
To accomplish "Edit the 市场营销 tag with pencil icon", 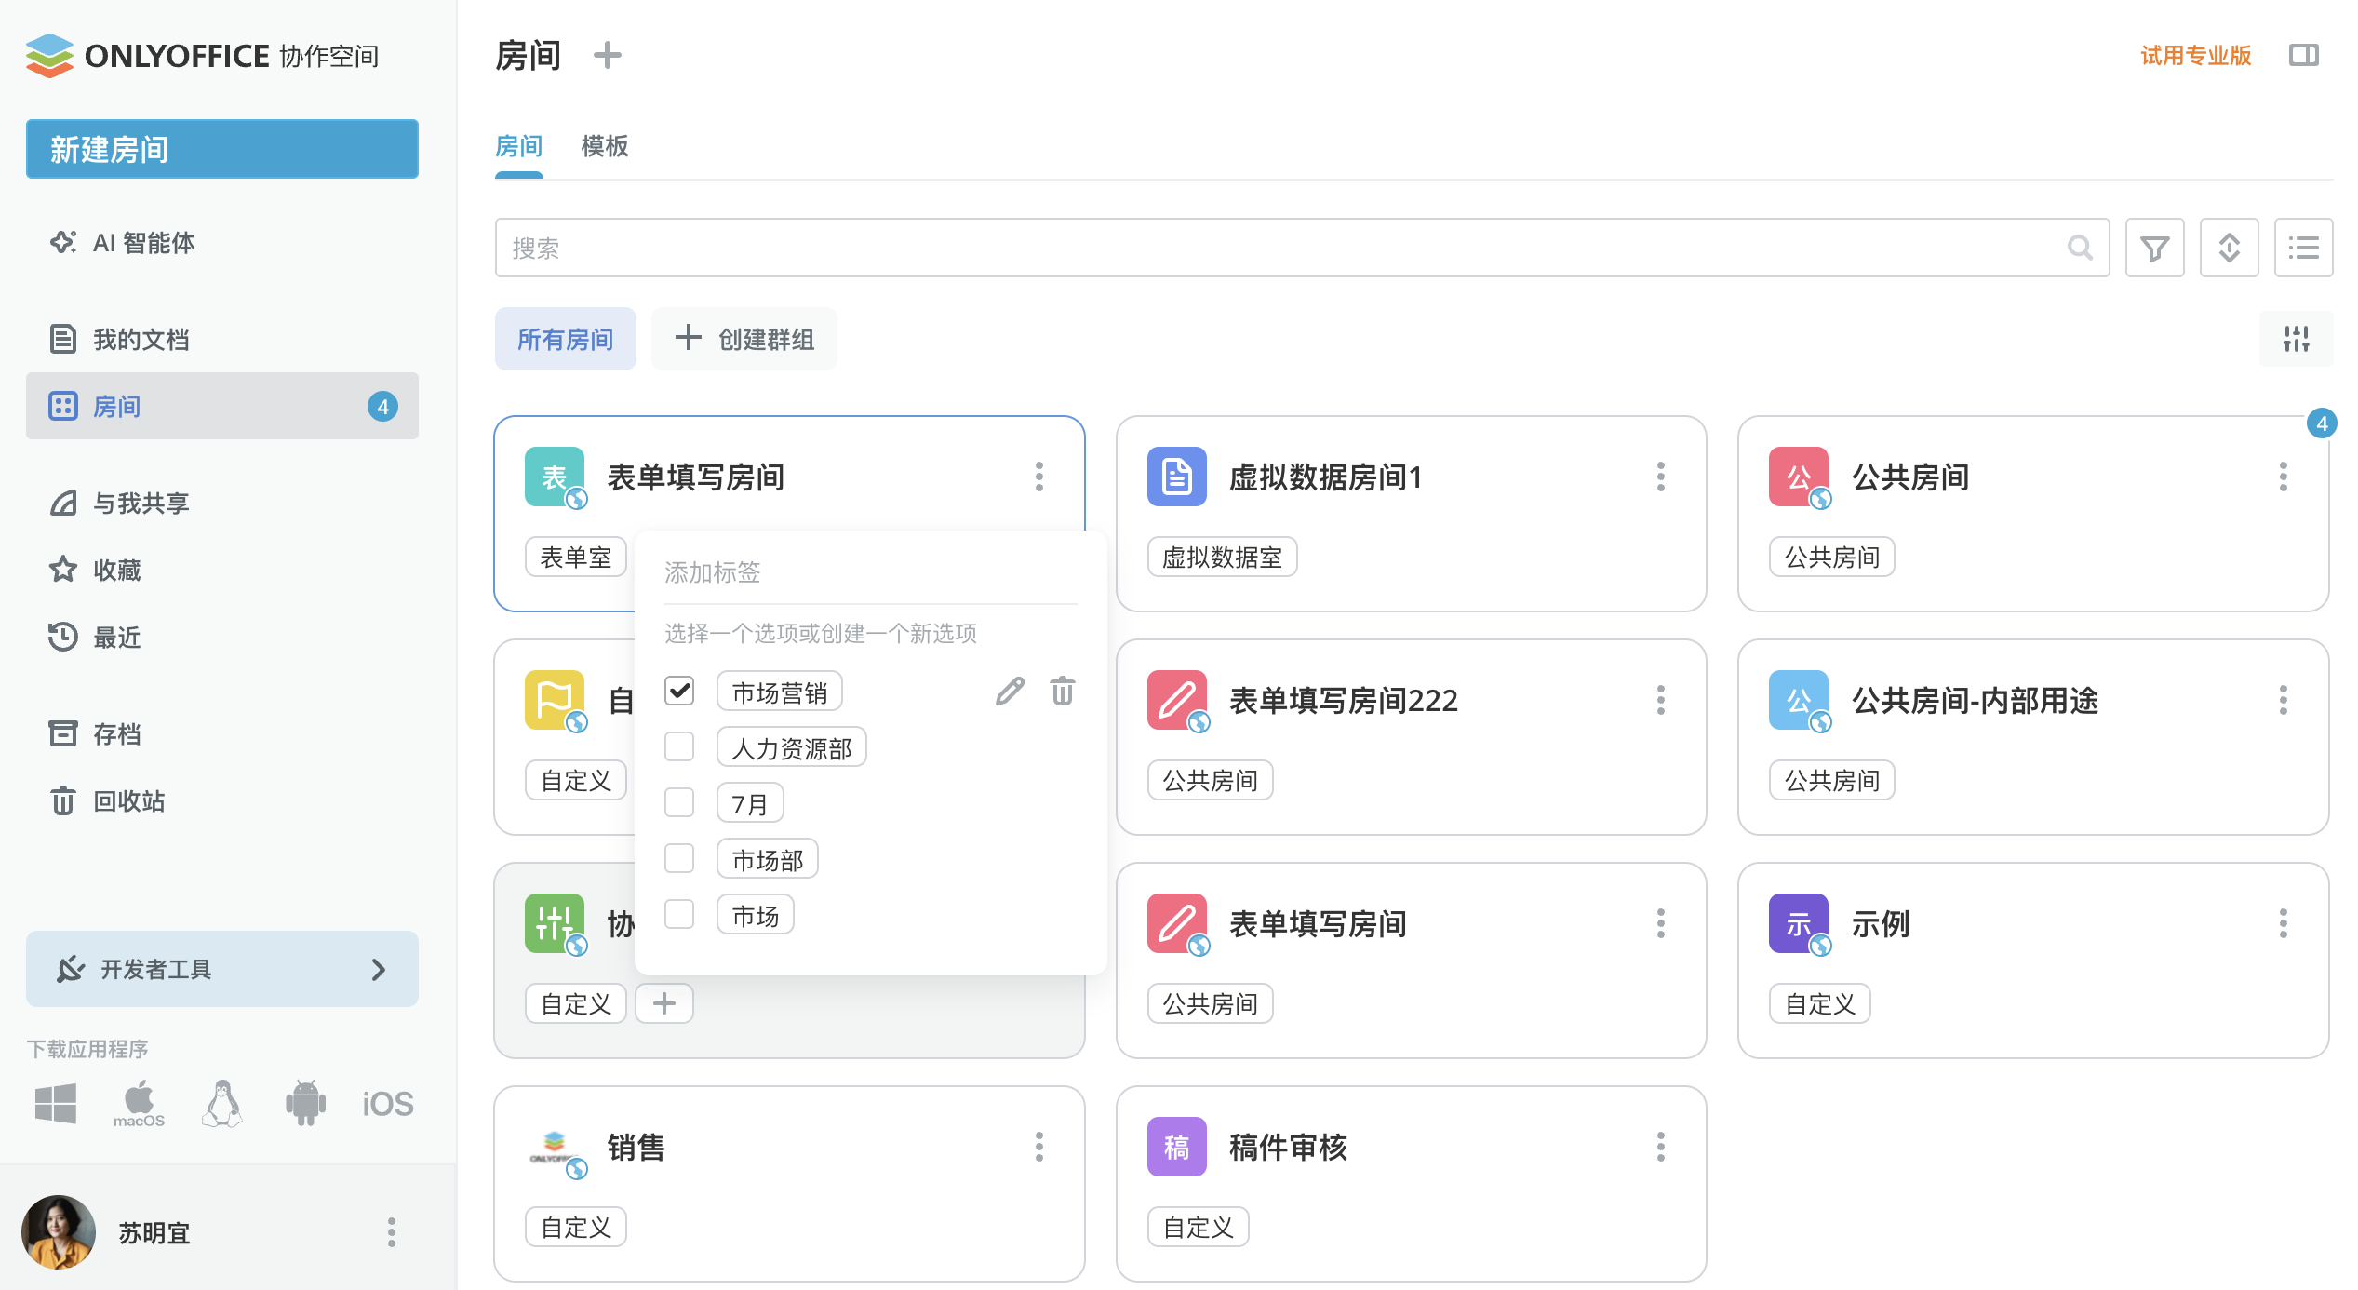I will point(1010,692).
